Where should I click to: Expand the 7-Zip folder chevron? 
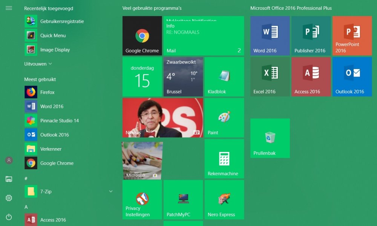[x=111, y=191]
